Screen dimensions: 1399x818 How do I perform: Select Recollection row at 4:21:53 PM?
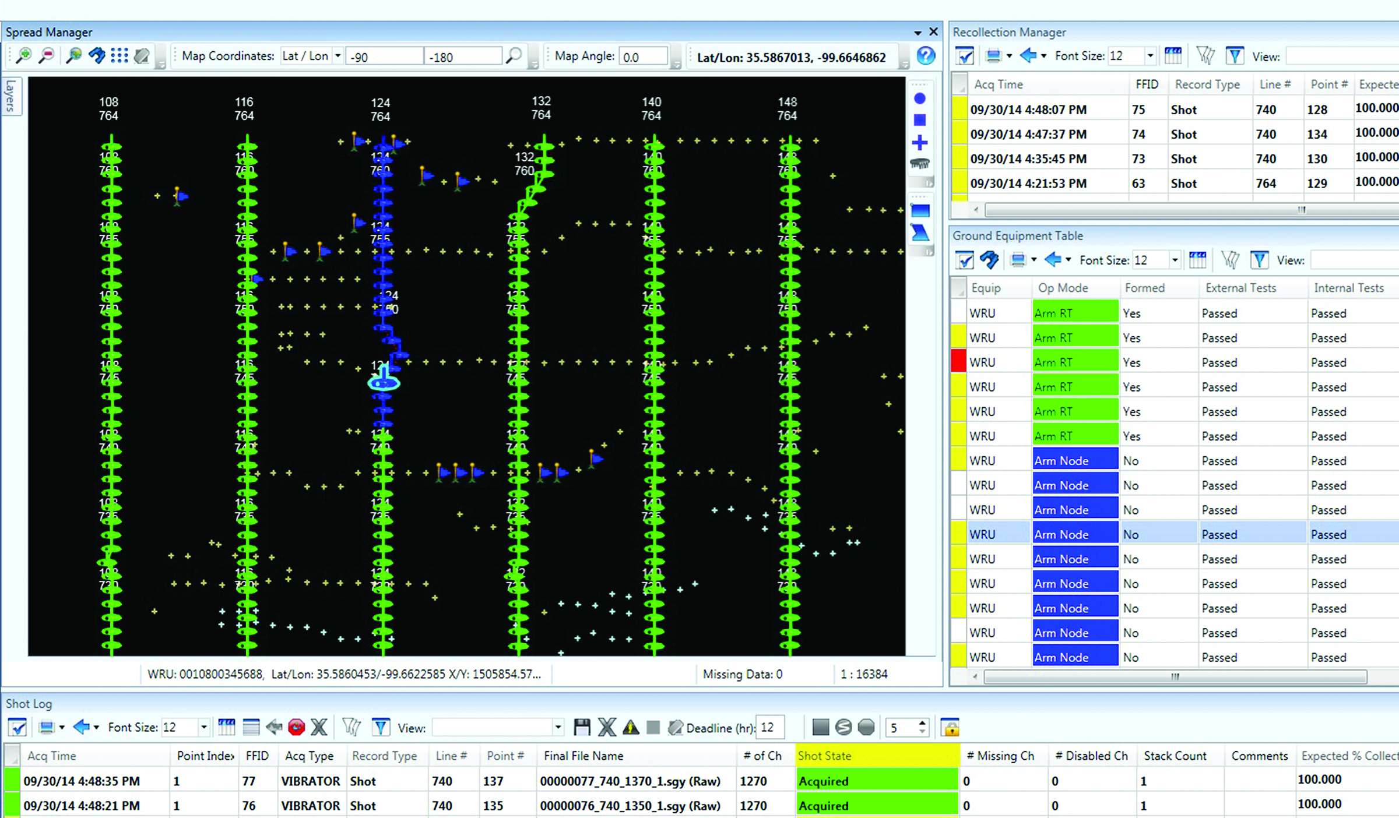pyautogui.click(x=1175, y=183)
